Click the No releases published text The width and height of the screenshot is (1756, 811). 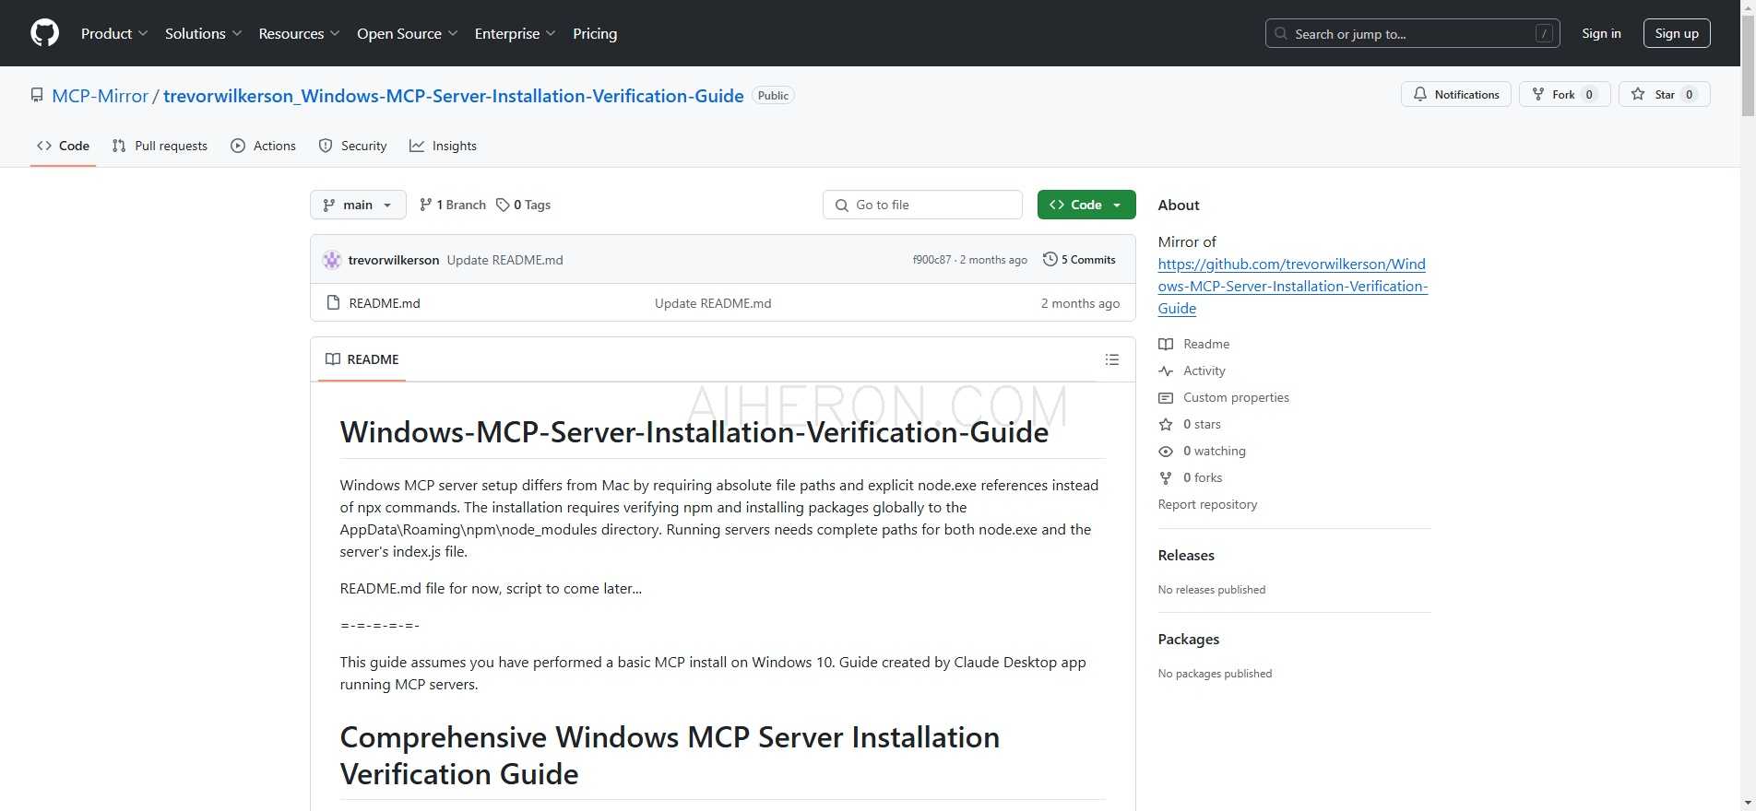(x=1212, y=590)
